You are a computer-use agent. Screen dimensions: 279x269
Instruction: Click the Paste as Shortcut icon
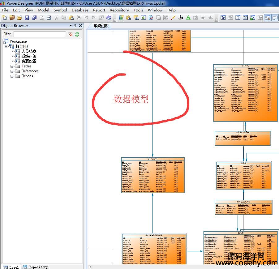tap(129, 18)
